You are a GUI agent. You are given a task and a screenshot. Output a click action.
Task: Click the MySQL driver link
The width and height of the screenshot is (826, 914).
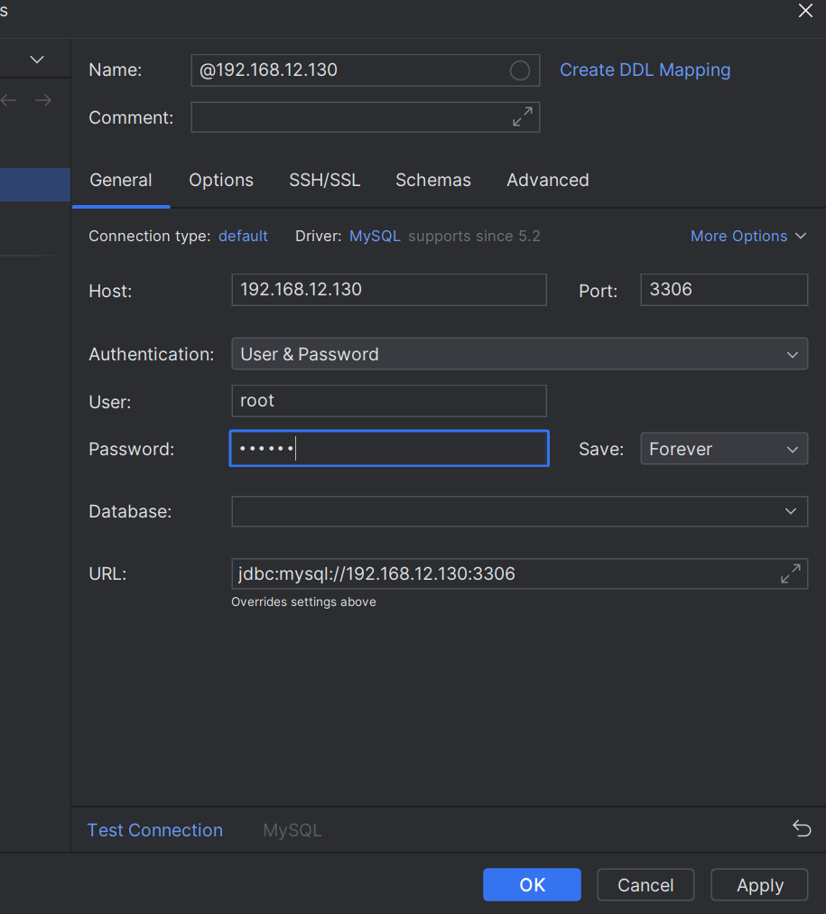tap(375, 236)
